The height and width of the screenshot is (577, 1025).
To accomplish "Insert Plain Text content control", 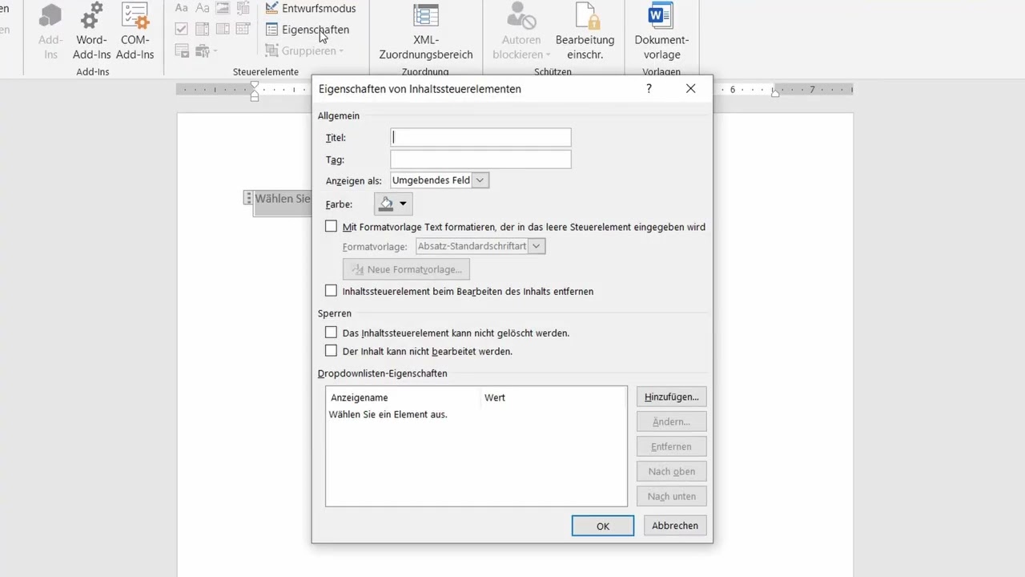I will (x=203, y=8).
